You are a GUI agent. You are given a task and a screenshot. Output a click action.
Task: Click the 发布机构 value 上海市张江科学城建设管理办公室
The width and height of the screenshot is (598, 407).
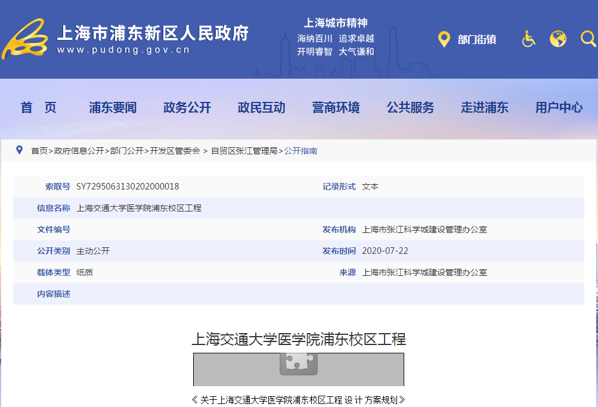pos(425,229)
